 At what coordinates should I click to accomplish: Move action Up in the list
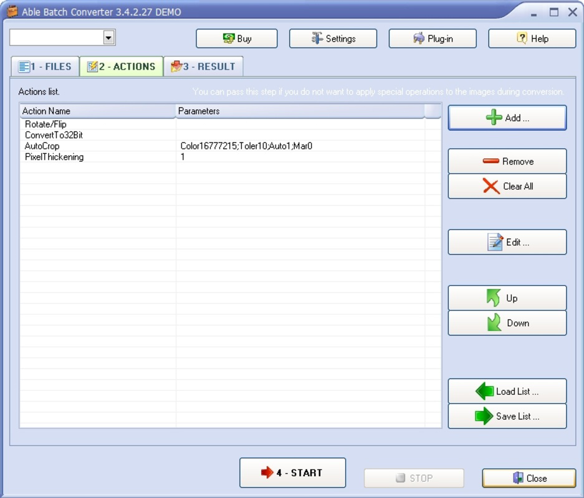(x=507, y=298)
